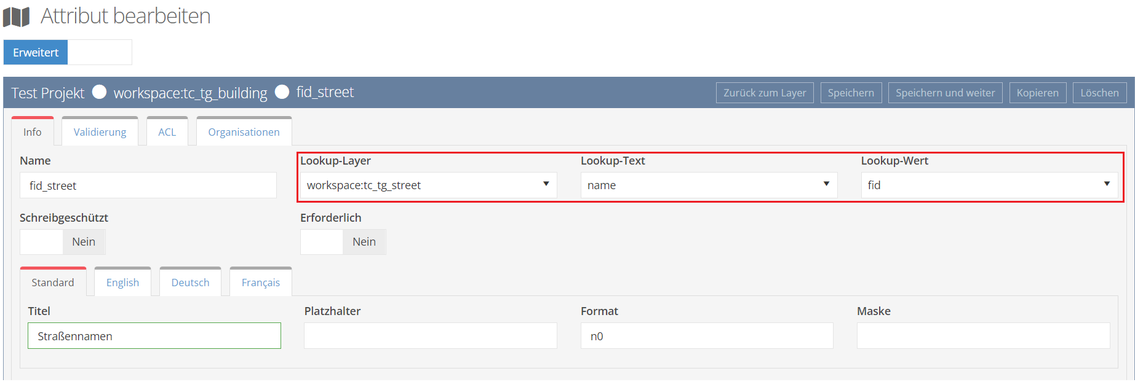Switch to the Validierung tab

100,132
